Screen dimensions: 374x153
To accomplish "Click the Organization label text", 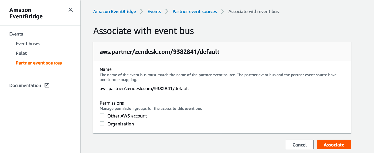I will click(x=121, y=124).
